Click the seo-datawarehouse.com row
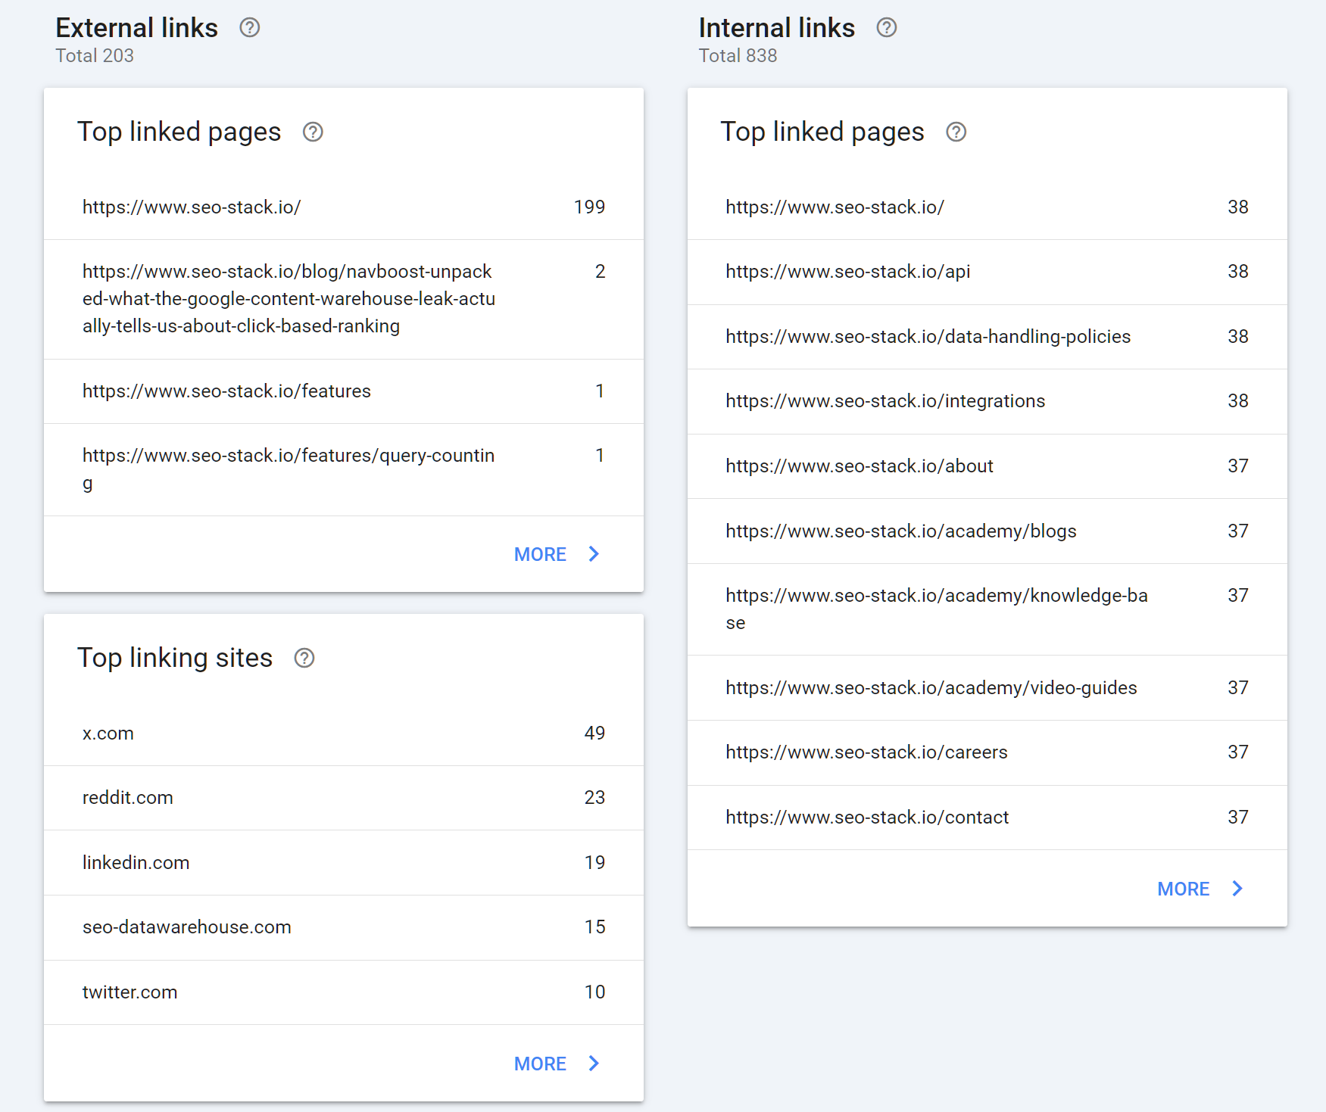The width and height of the screenshot is (1326, 1112). 343,927
